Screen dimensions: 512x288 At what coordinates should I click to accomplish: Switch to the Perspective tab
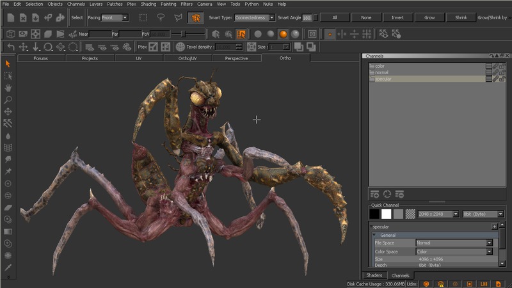(x=236, y=58)
